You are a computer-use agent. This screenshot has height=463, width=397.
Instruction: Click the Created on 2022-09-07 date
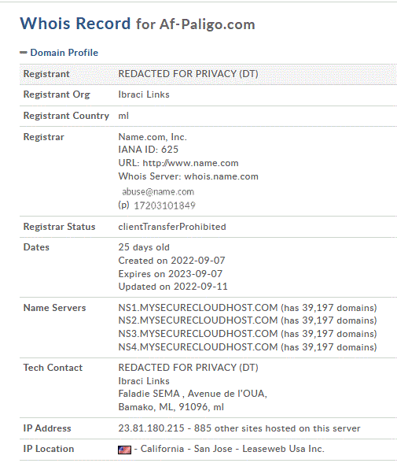[171, 261]
